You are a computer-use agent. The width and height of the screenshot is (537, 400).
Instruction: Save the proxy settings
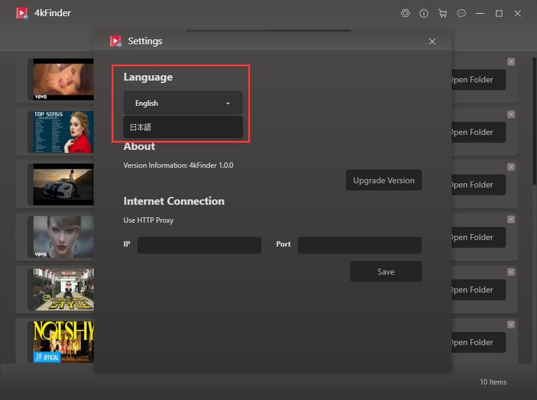385,272
